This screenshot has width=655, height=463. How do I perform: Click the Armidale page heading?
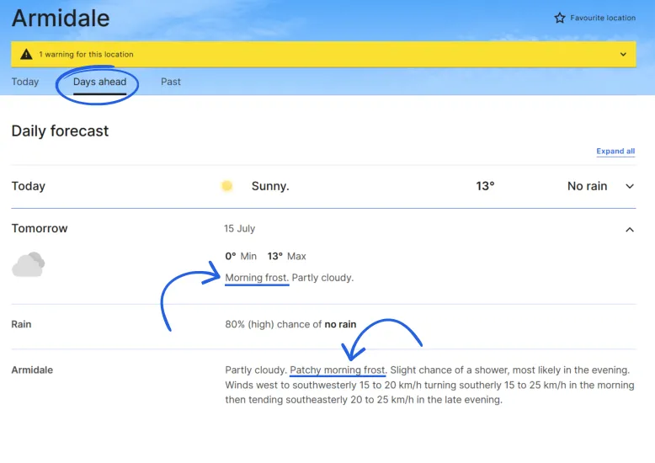[x=61, y=19]
